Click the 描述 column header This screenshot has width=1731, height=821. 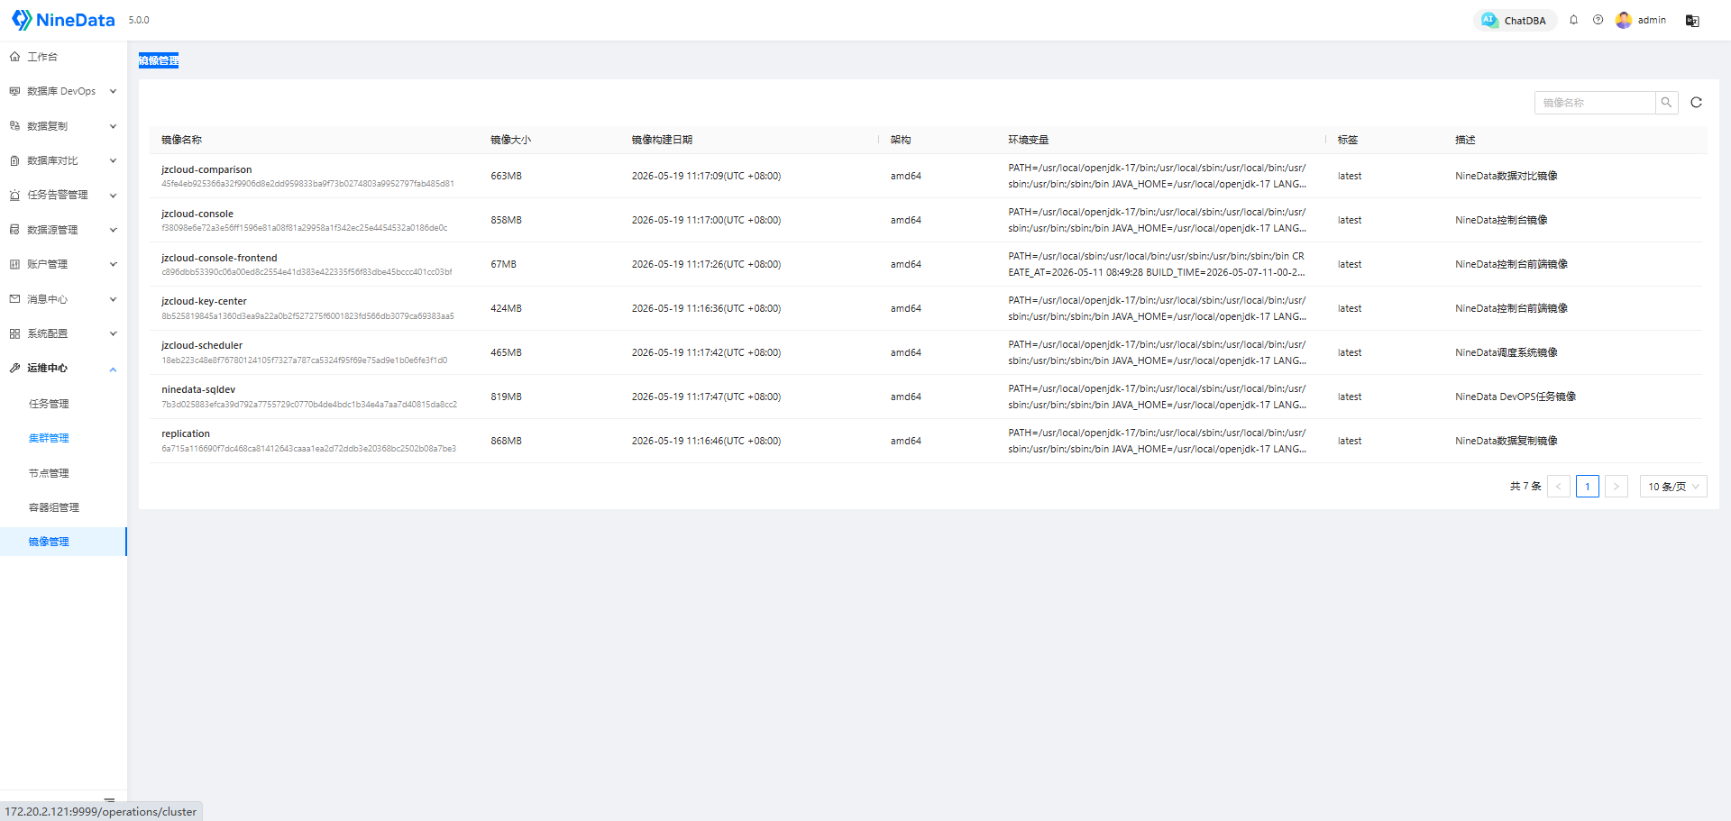(1465, 140)
